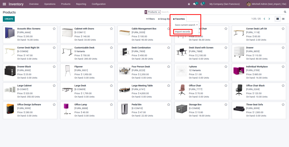Click Mitchell Admin avatar
Image resolution: width=289 pixels, height=147 pixels.
249,4
